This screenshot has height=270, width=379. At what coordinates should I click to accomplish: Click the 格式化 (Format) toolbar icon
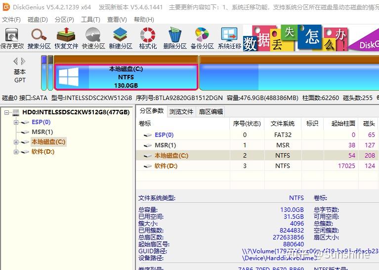point(148,38)
